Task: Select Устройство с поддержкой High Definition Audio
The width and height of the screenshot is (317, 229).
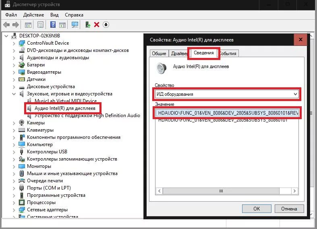Action: coord(87,116)
